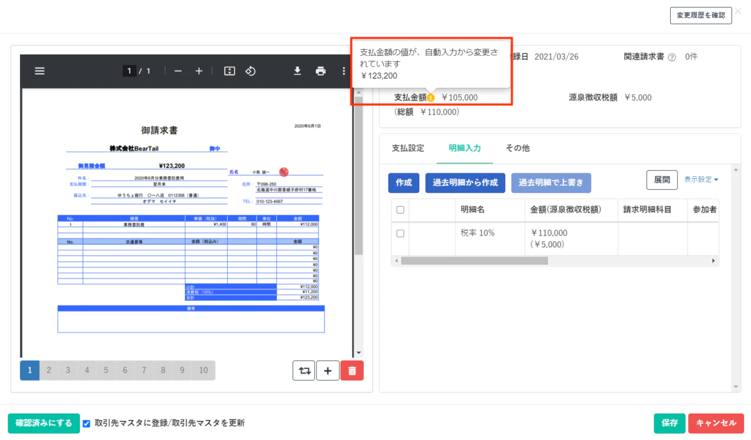Uncheck 取引先マスタに登録/取引先マスタを更新 checkbox
The width and height of the screenshot is (751, 440).
(x=87, y=423)
